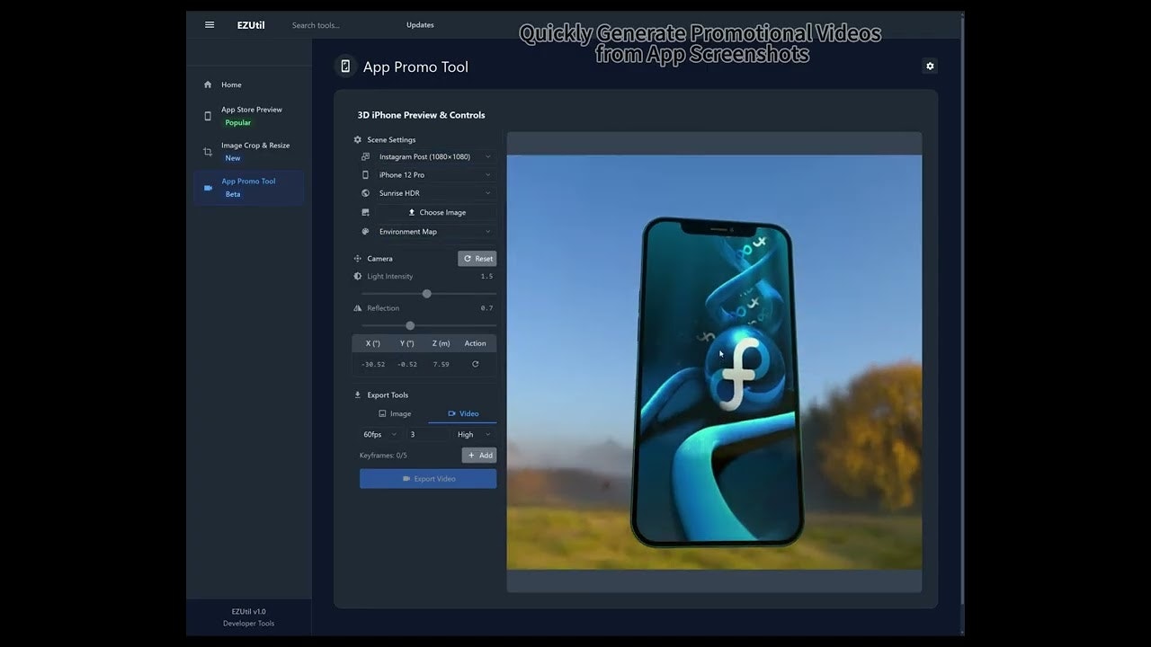Click the 3D iPhone Preview & Controls heading
Screen dimensions: 1151x647
(421, 115)
